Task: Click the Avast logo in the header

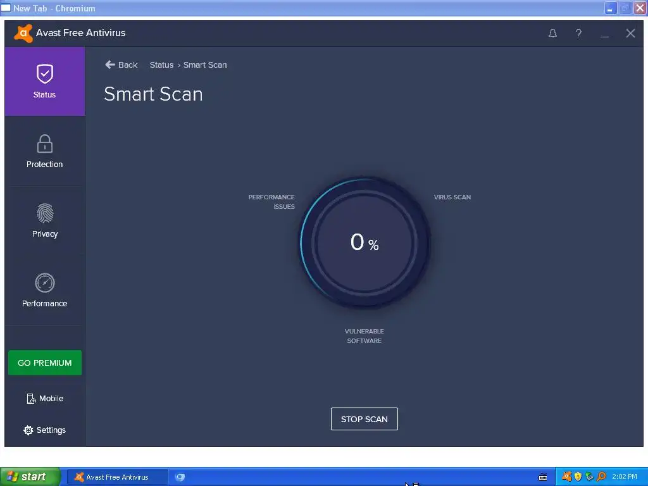Action: [x=23, y=33]
